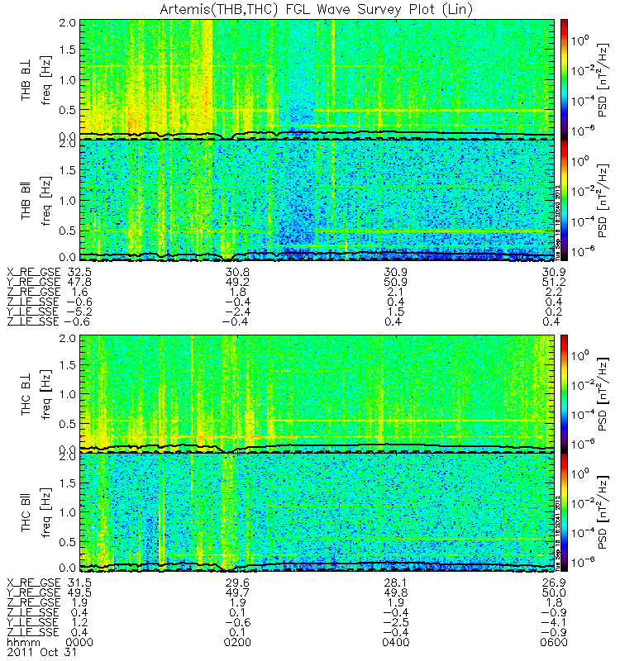Click the THB B⊥ panel PSD color bar
Screen dimensions: 620x661
coord(564,79)
